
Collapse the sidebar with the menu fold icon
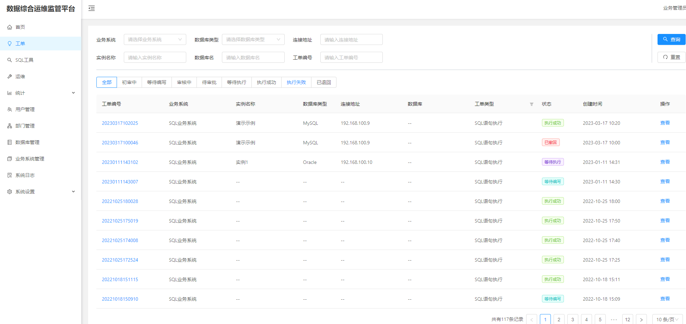tap(92, 8)
